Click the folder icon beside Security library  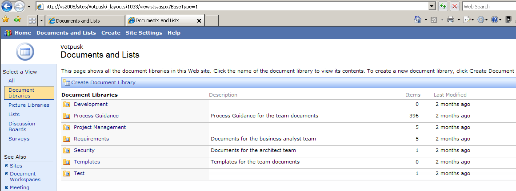coord(67,150)
